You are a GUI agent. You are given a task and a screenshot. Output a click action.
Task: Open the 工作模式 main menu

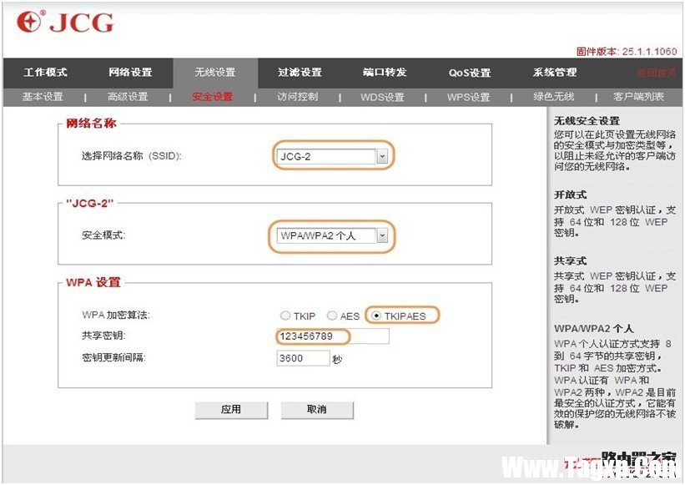coord(45,72)
